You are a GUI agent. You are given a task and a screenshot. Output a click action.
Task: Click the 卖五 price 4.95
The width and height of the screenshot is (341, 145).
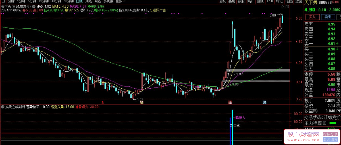pos(331,24)
